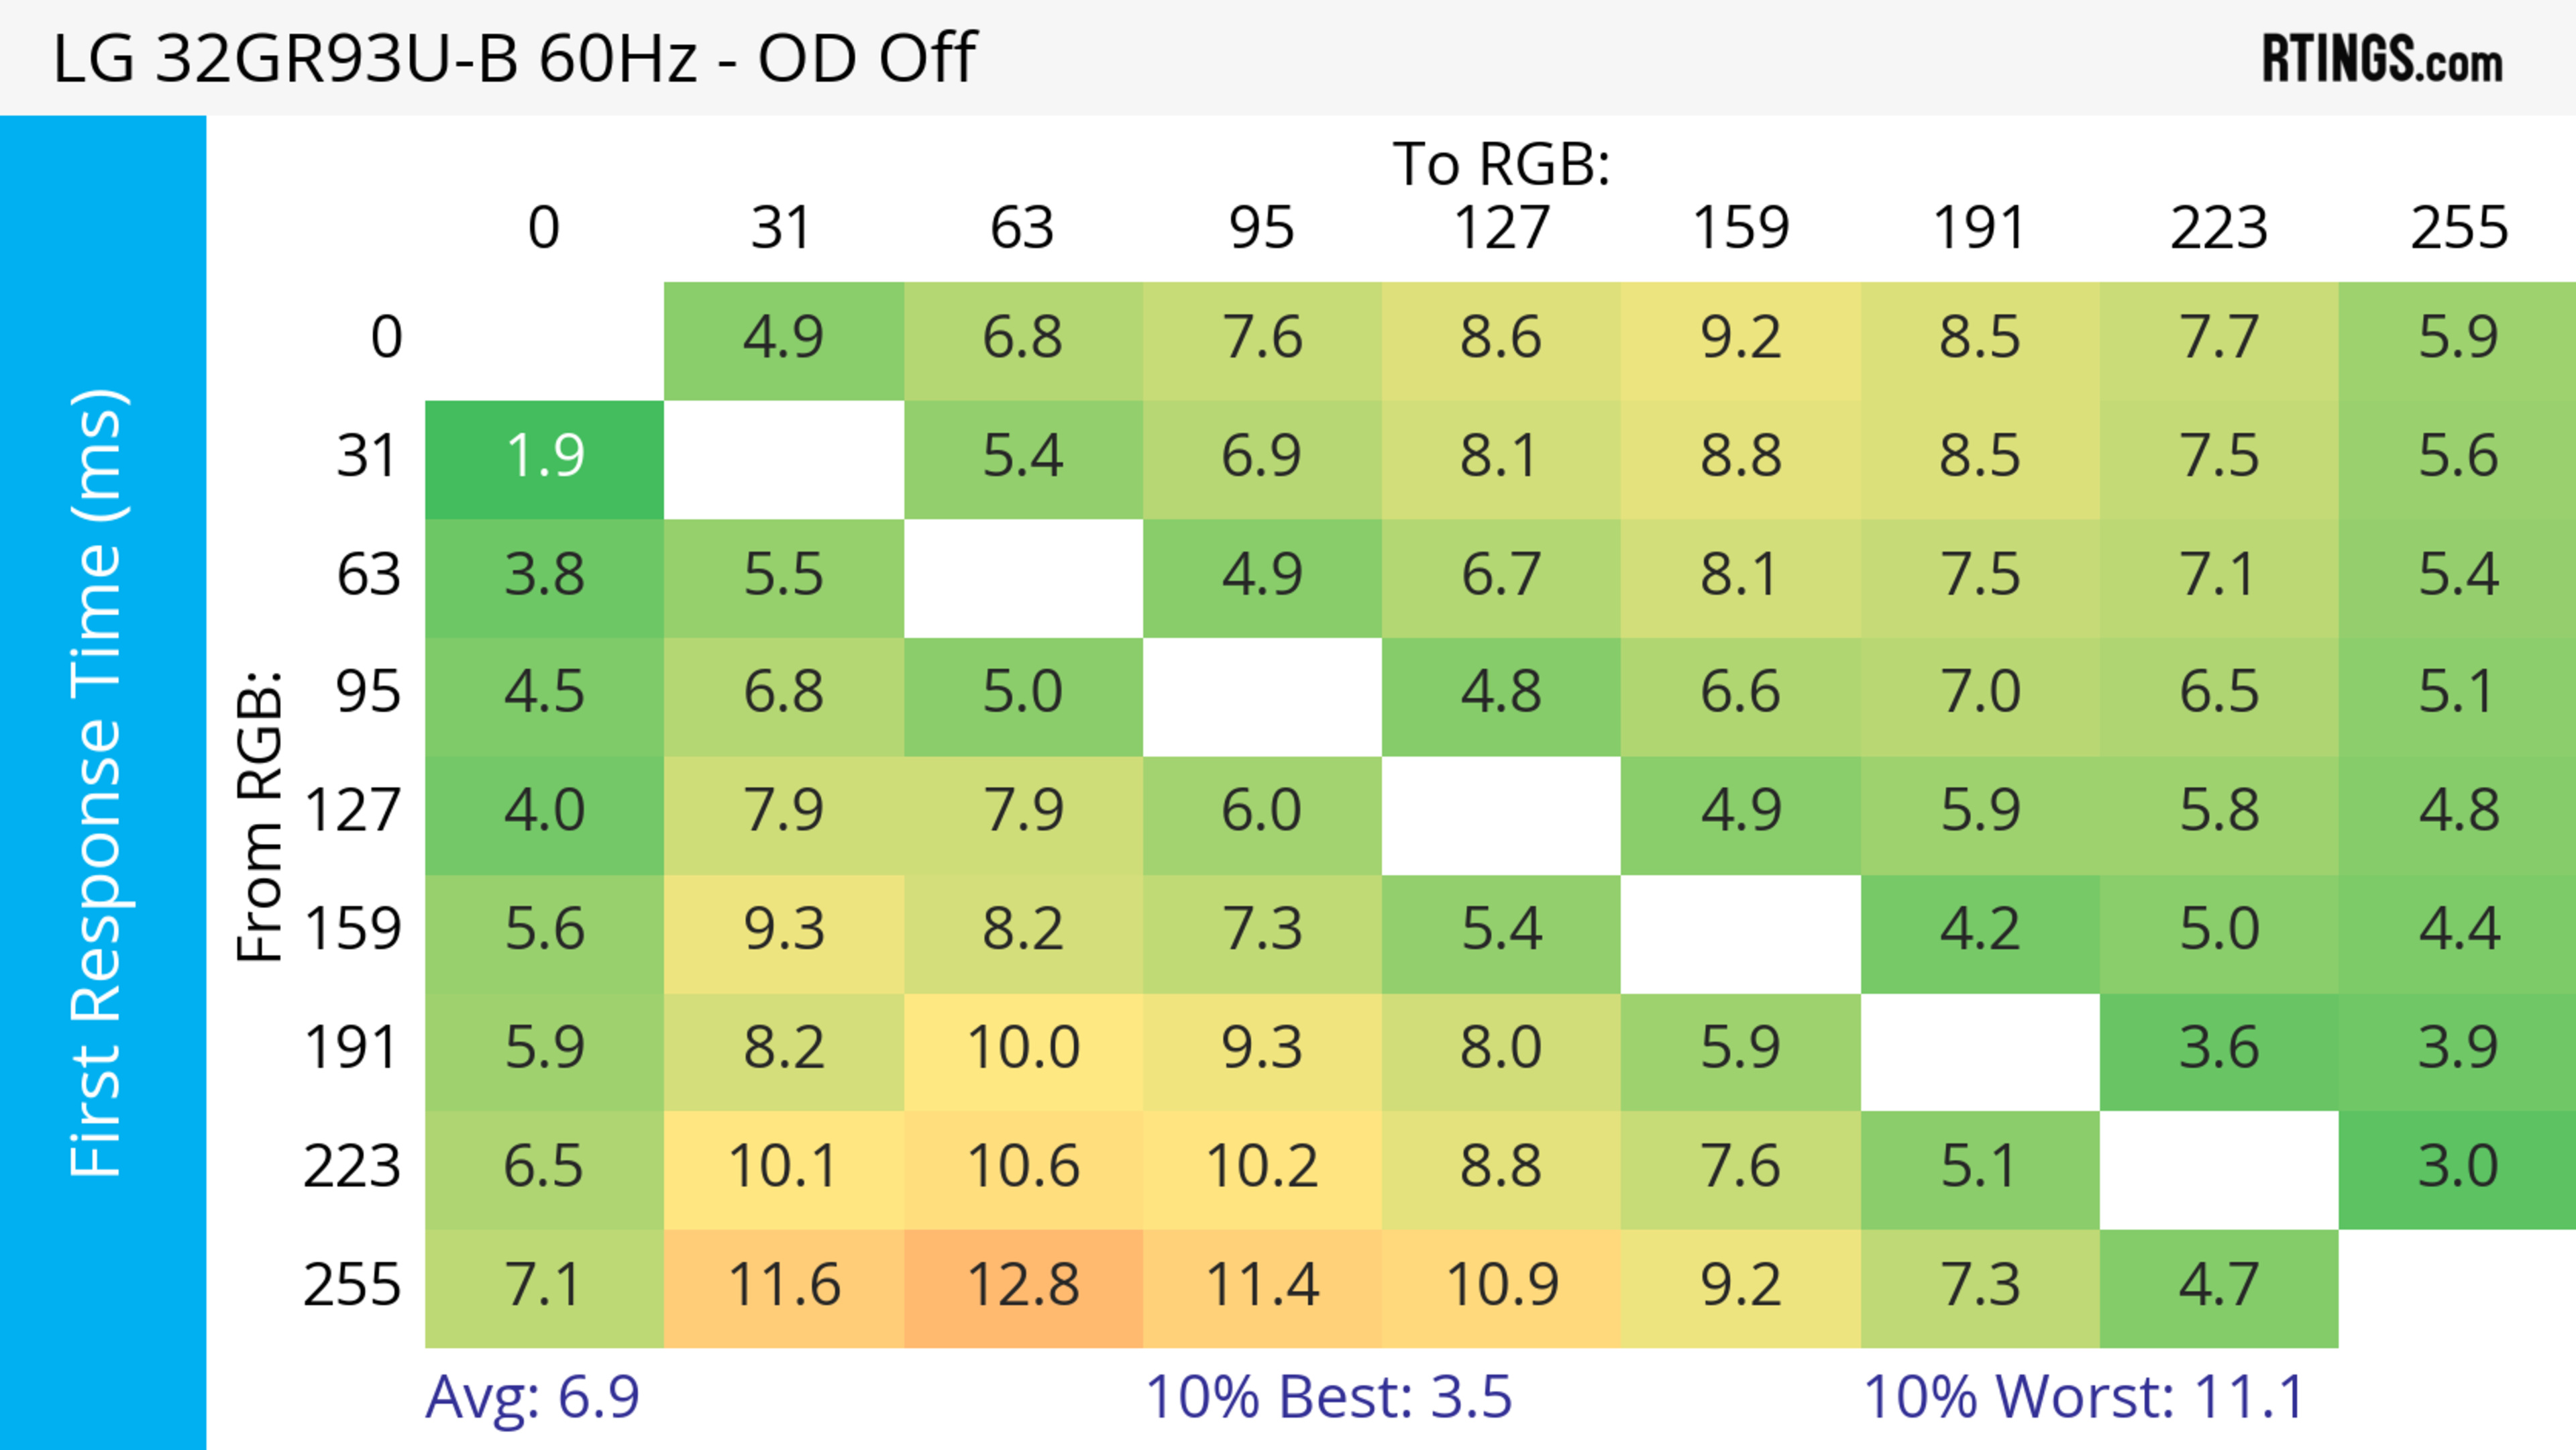Click the 10% Worst: 11.1 label
This screenshot has height=1450, width=2576.
click(2084, 1397)
